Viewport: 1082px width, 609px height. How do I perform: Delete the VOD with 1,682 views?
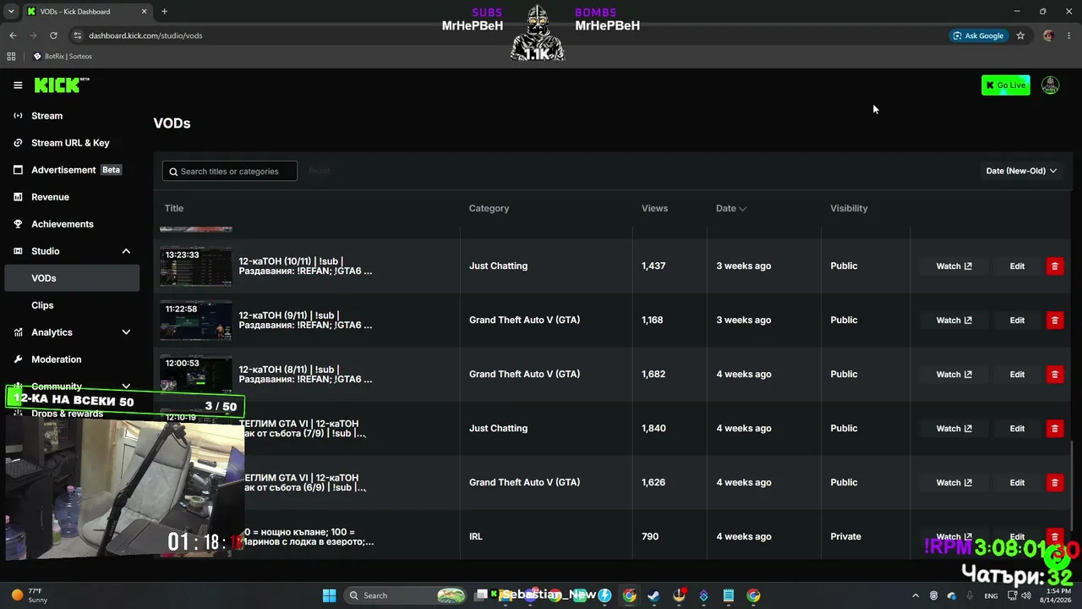pos(1054,374)
